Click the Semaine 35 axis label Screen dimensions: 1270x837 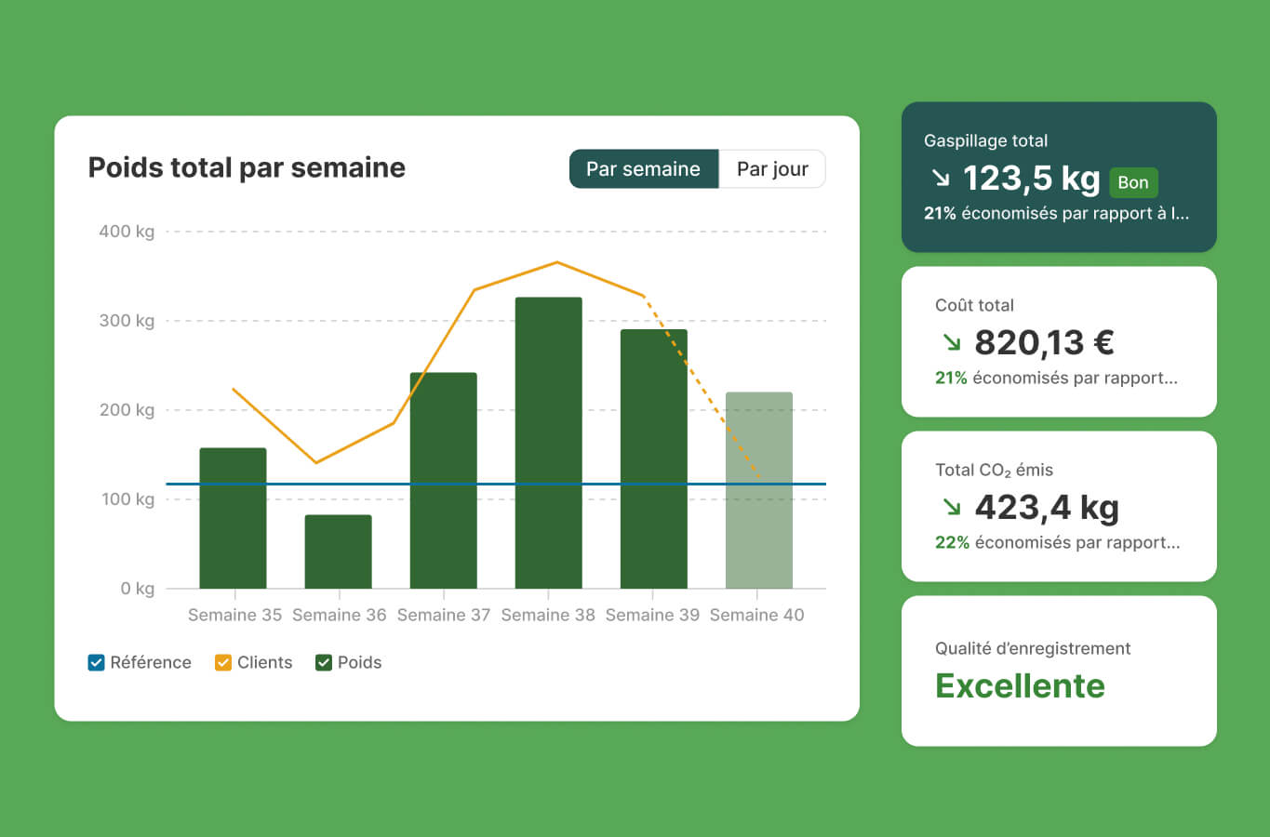click(234, 615)
